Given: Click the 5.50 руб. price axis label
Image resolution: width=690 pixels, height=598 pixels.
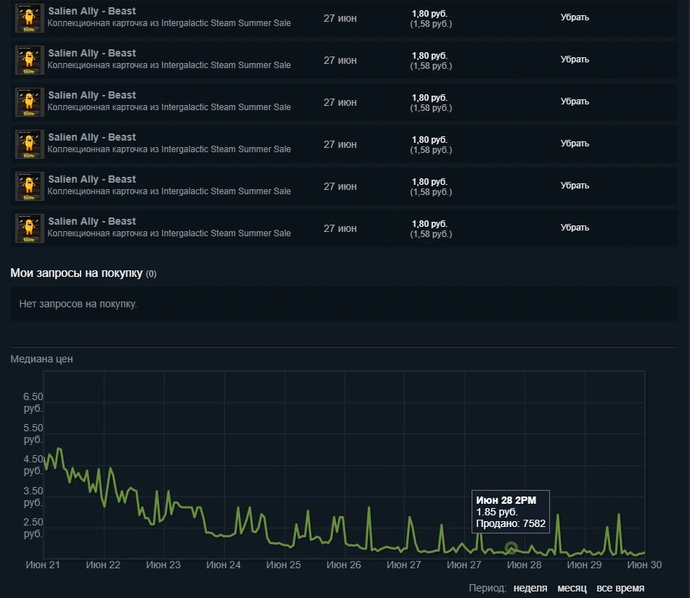Looking at the screenshot, I should point(33,433).
